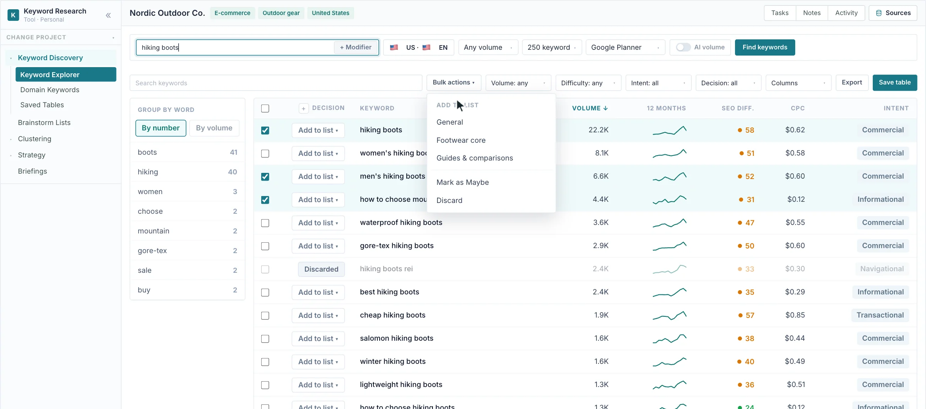Screen dimensions: 926x409
Task: Uncheck the hiking boots row checkbox
Action: (265, 130)
